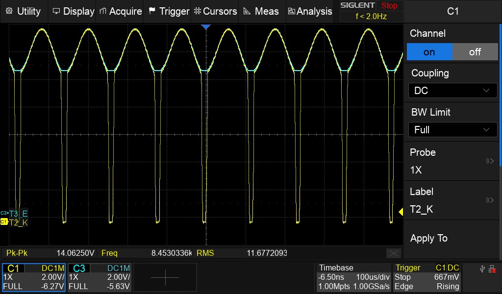
Task: Open the Meas measurement menu
Action: click(261, 11)
